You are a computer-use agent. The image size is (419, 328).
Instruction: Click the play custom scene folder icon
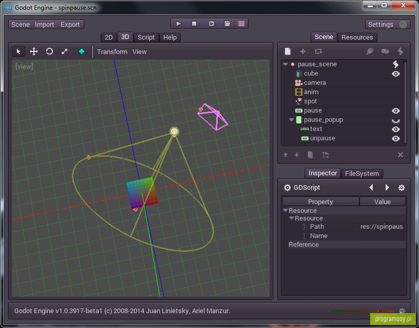[x=227, y=24]
